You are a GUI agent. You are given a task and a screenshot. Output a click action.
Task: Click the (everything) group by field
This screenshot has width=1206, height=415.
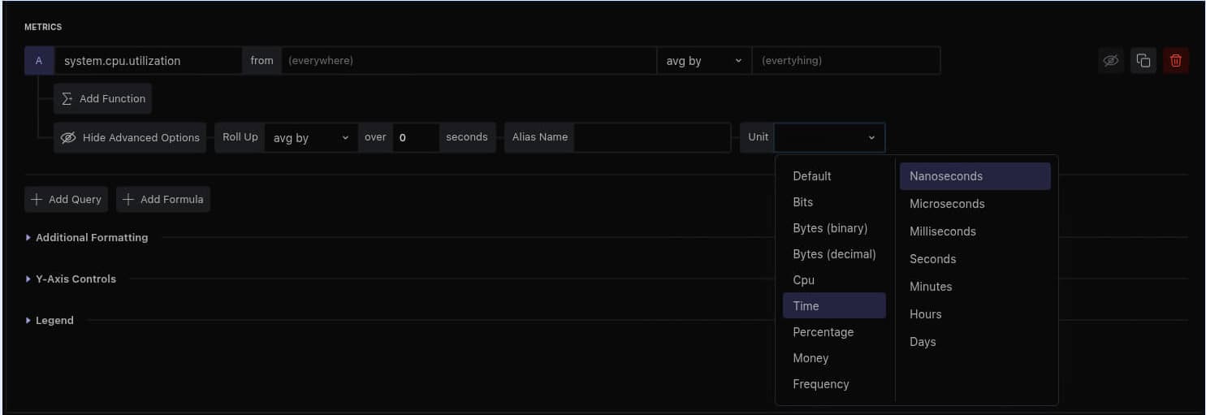(846, 60)
